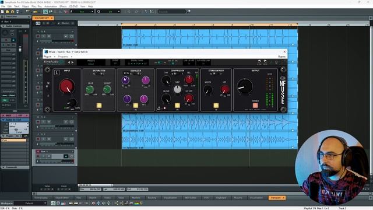Toggle the Bypass button in NFuse window
The height and width of the screenshot is (210, 373).
coord(281,57)
